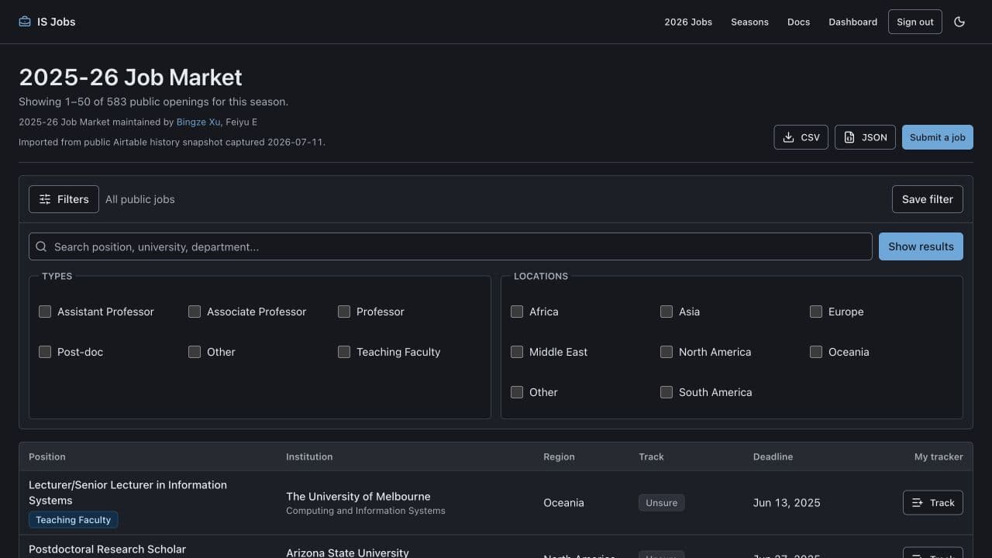992x558 pixels.
Task: Enable the Asia location checkbox
Action: click(x=666, y=312)
